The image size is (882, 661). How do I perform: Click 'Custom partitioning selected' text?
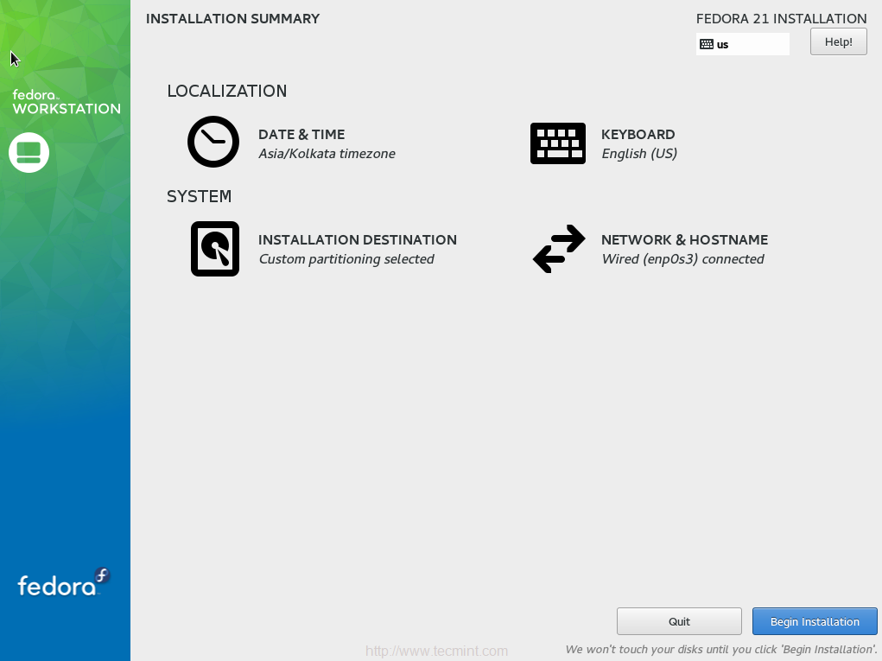(346, 258)
